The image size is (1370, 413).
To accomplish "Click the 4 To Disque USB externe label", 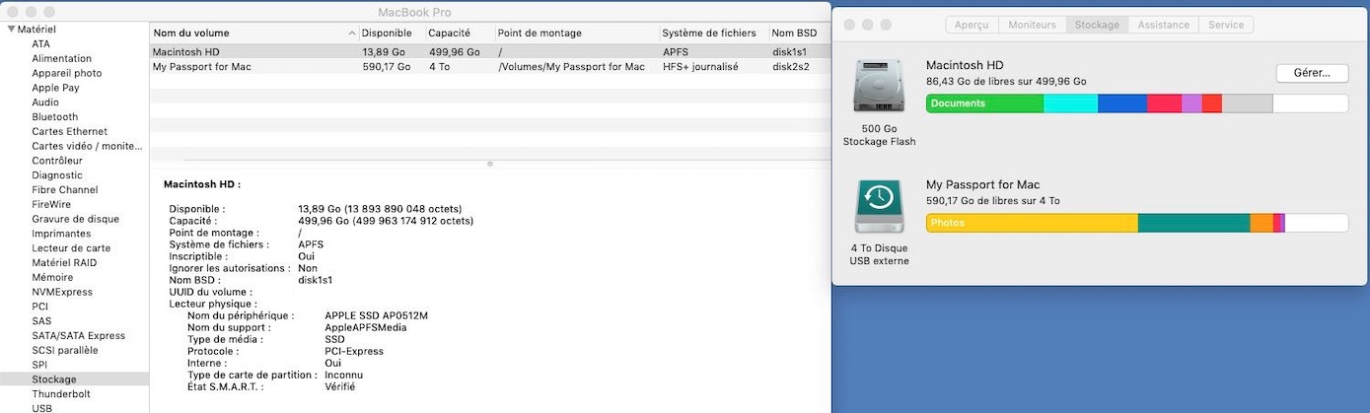I will coord(879,254).
